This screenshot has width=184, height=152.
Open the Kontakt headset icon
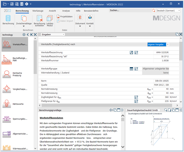coord(90,17)
